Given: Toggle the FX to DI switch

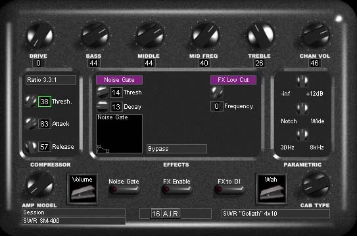Looking at the screenshot, I should coord(229,189).
